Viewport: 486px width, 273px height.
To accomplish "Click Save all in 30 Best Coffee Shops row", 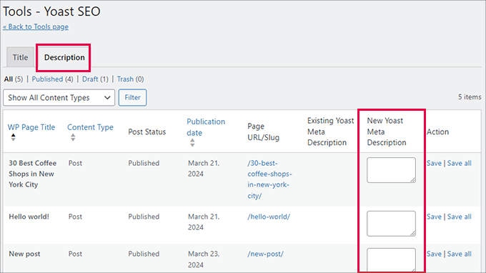I will [459, 164].
